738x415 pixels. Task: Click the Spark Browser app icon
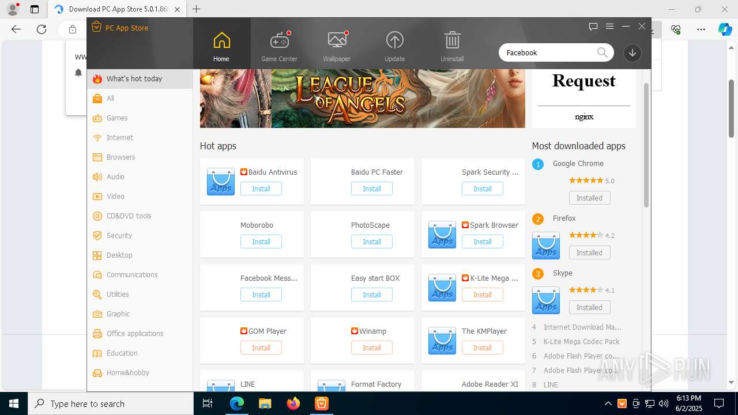coord(442,235)
